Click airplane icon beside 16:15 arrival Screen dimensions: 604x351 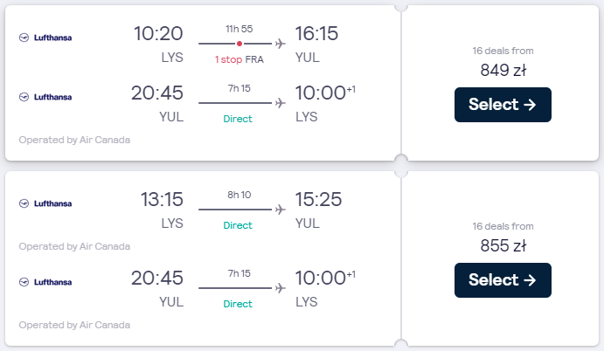[281, 44]
